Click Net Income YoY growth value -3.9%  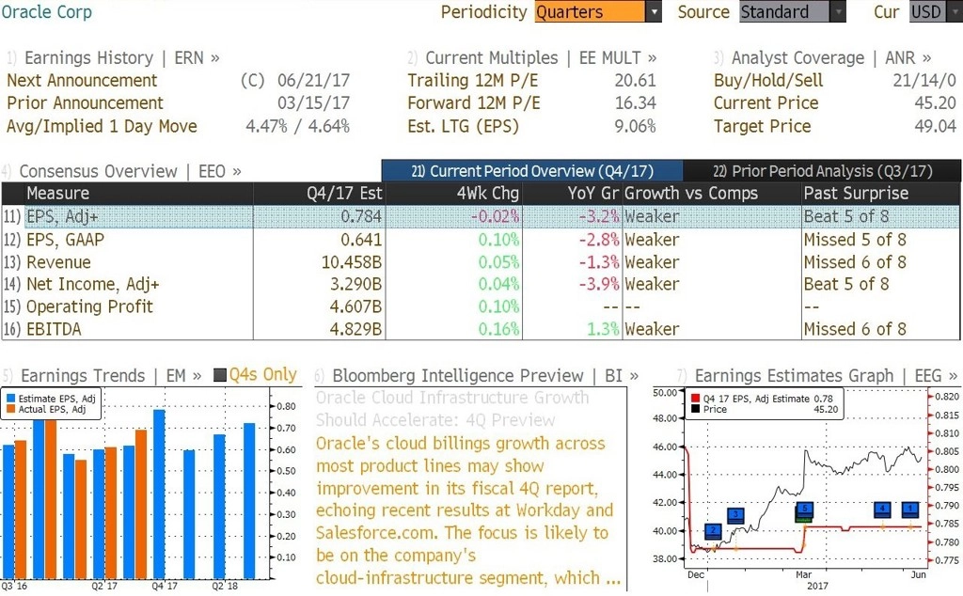[x=599, y=284]
